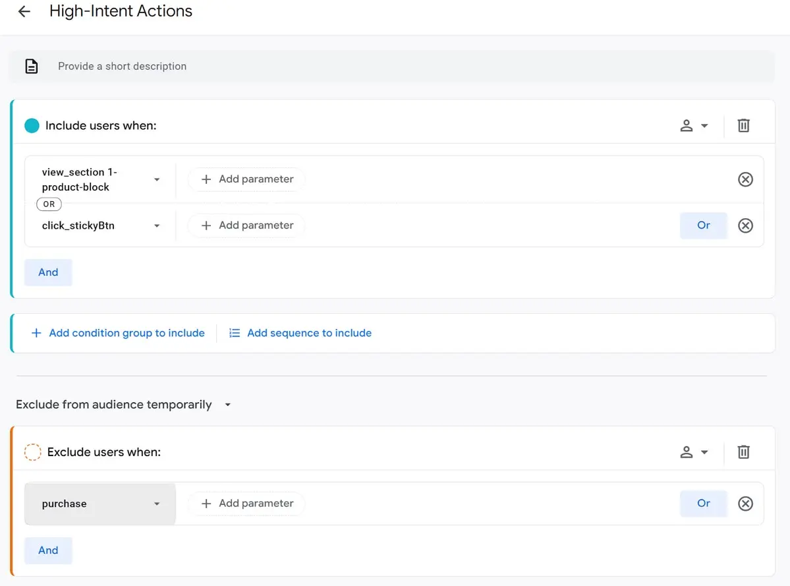Open the Exclude from audience temporarily dropdown
Screen dimensions: 790x586
tap(123, 405)
